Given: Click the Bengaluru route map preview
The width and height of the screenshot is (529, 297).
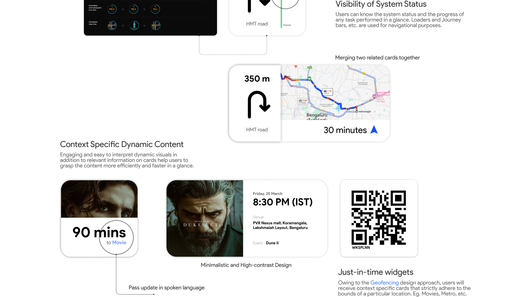Looking at the screenshot, I should pos(335,92).
